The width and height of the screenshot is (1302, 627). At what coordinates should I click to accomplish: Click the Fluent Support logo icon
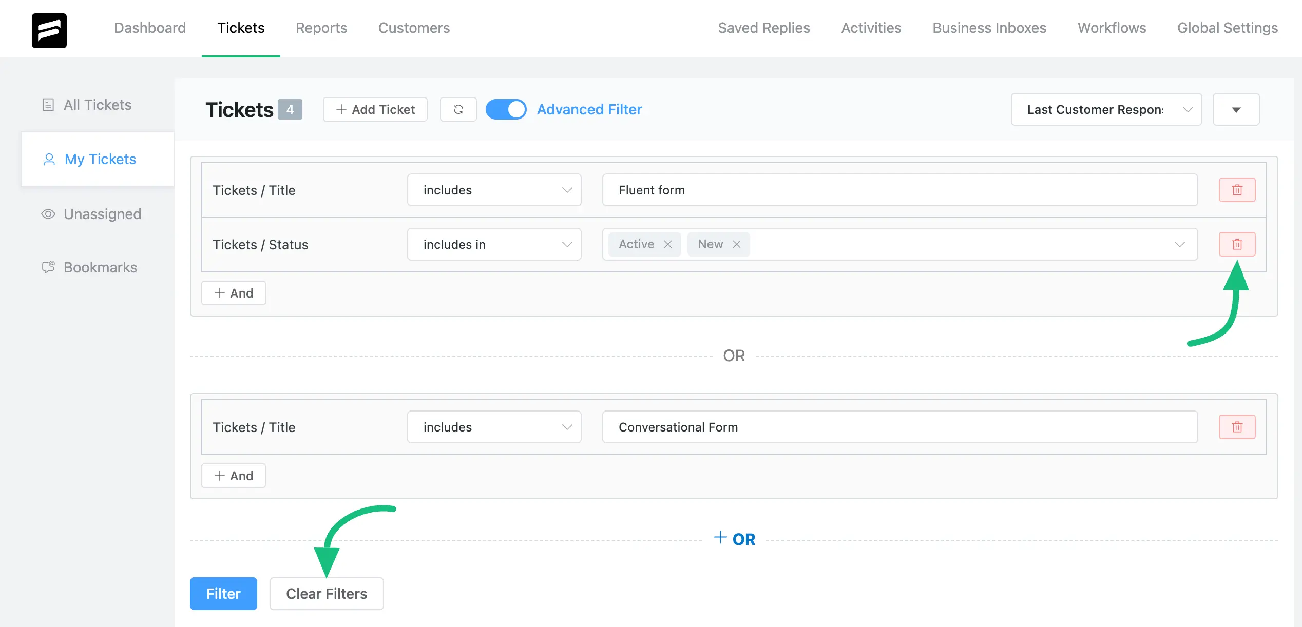click(x=49, y=30)
